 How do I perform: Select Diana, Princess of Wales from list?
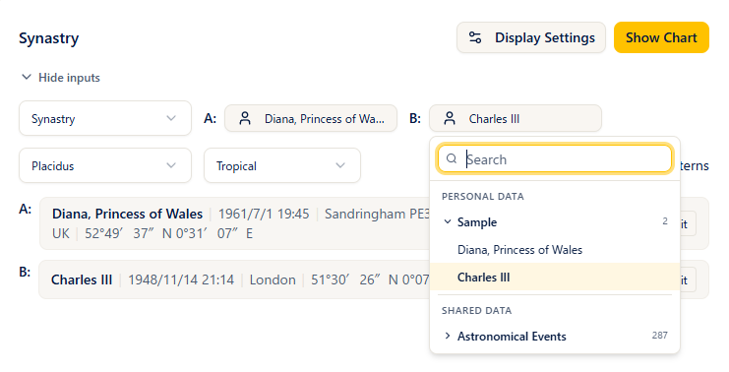click(x=555, y=250)
